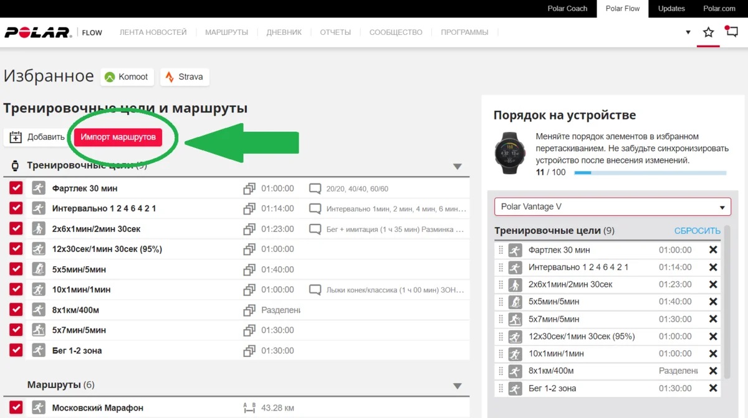Collapse the Тренировочные цели section
Screen dimensions: 748x418
coord(458,167)
